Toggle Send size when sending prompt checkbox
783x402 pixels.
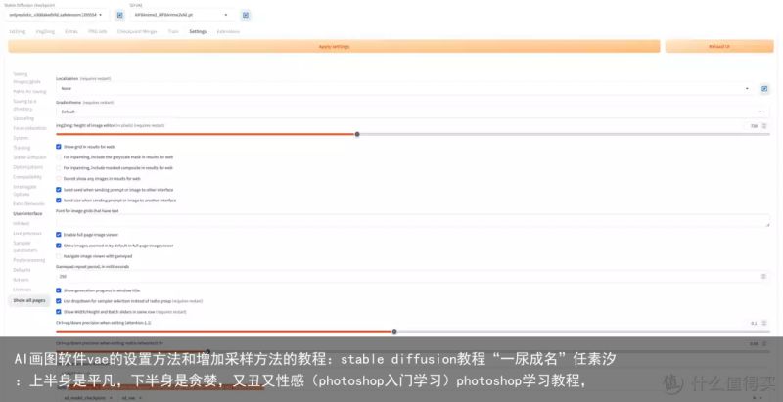59,200
